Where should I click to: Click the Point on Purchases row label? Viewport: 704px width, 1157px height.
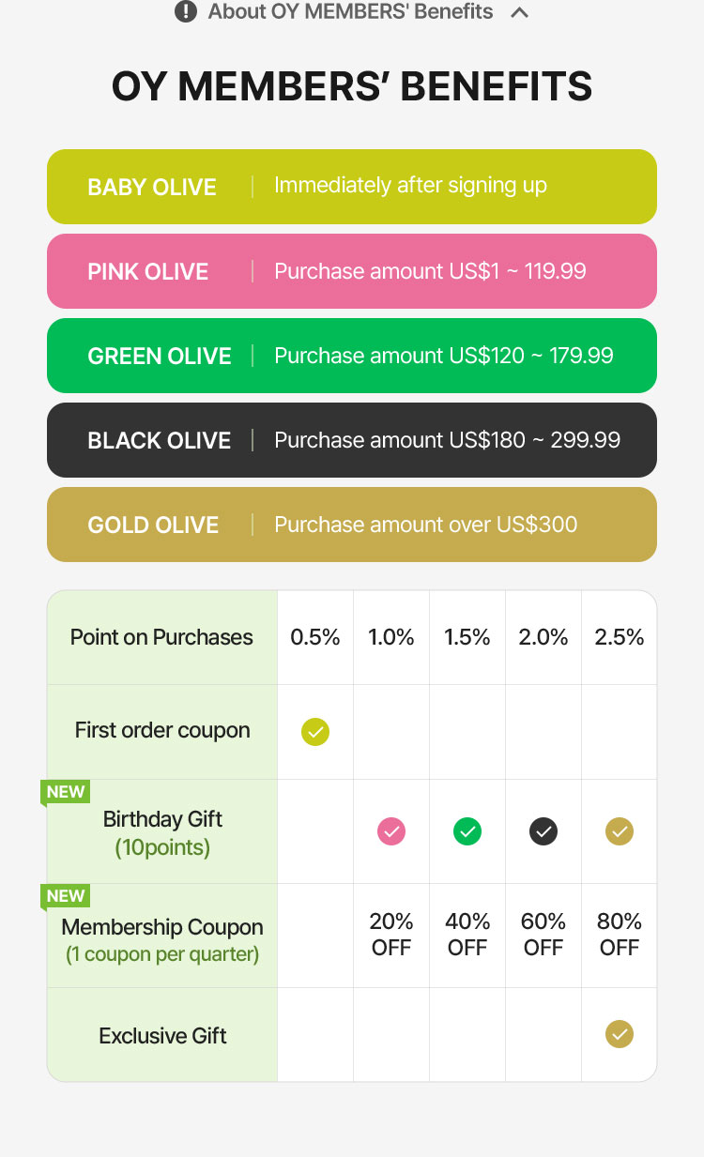click(161, 637)
